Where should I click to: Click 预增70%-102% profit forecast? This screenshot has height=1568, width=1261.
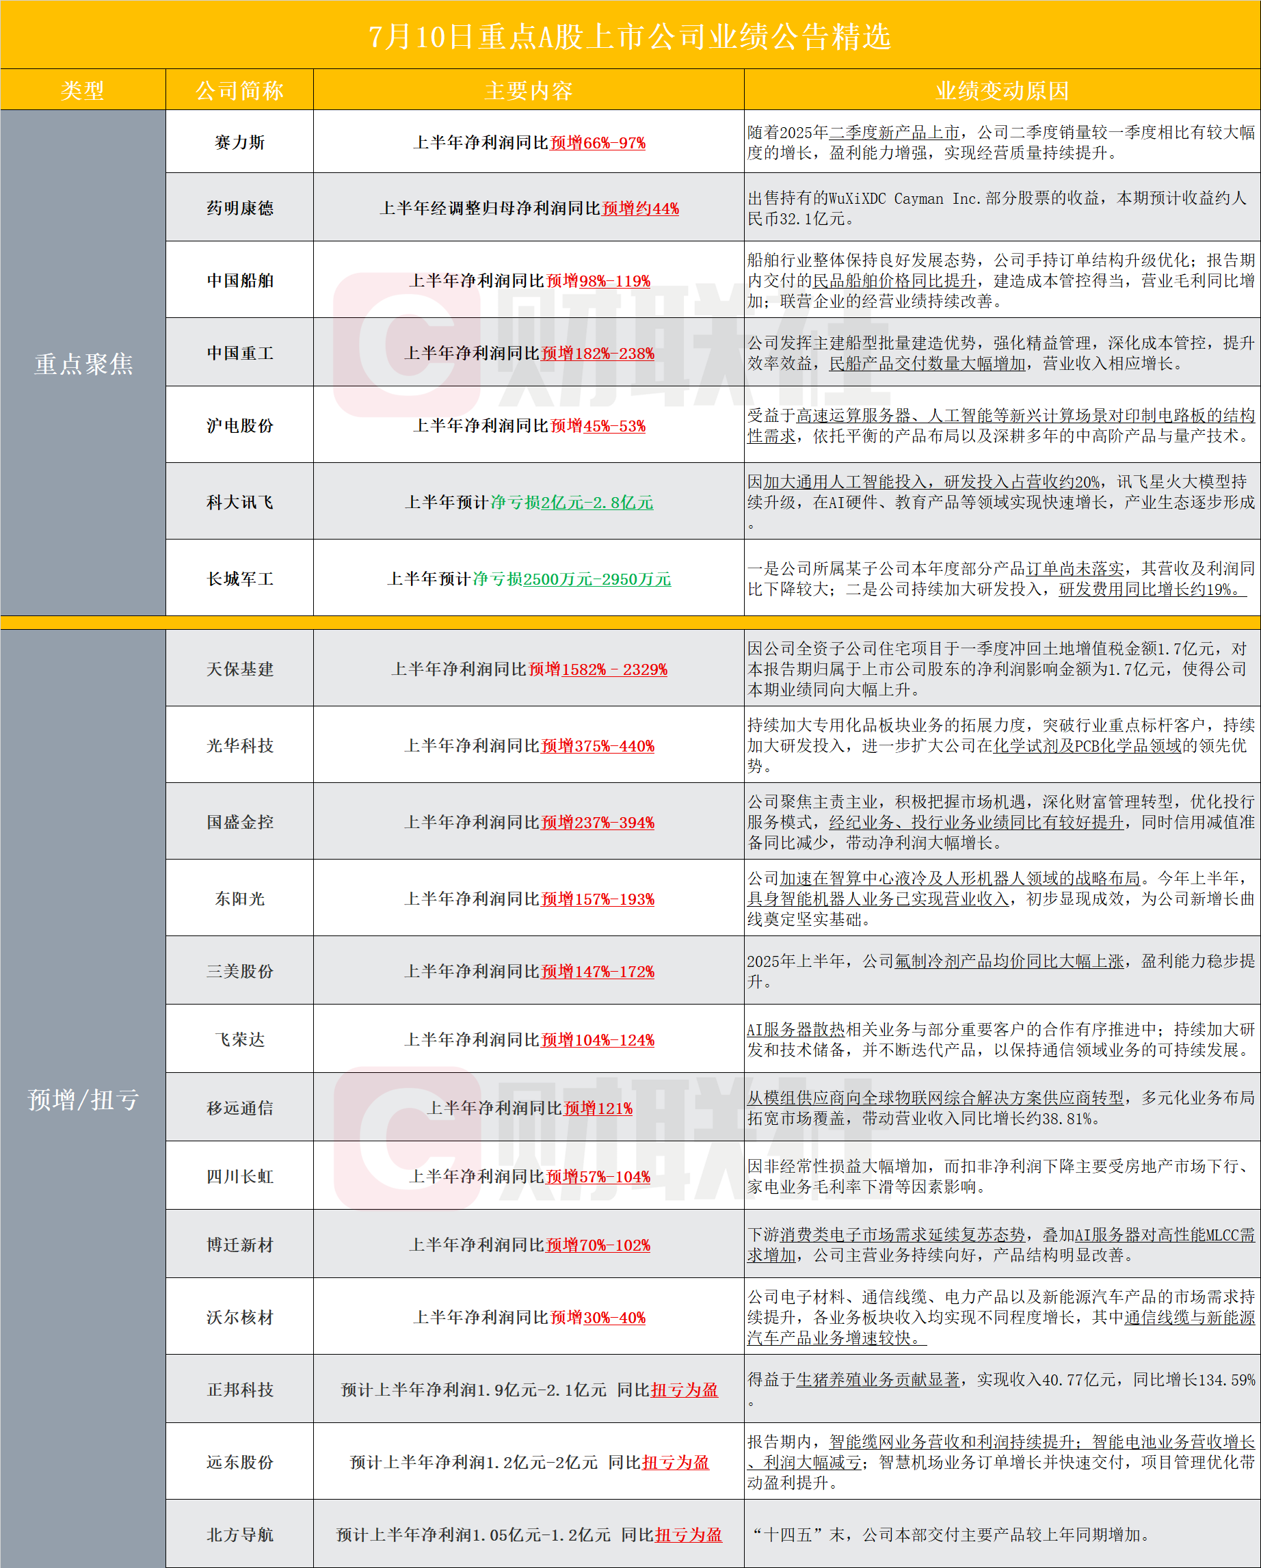[x=598, y=1245]
